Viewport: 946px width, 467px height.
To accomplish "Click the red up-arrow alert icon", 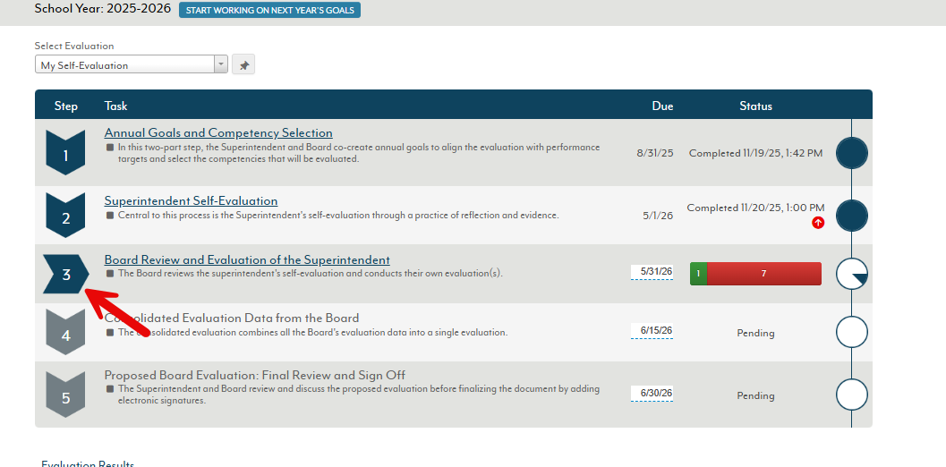I will 818,223.
